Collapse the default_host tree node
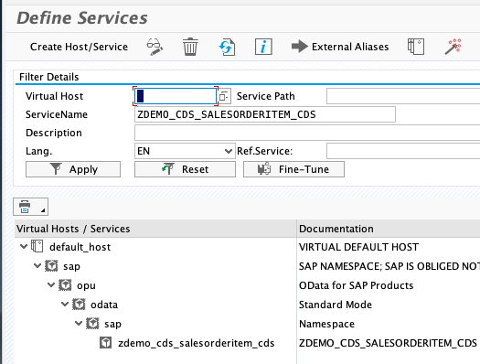 point(24,246)
